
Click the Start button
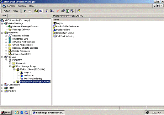6,112
